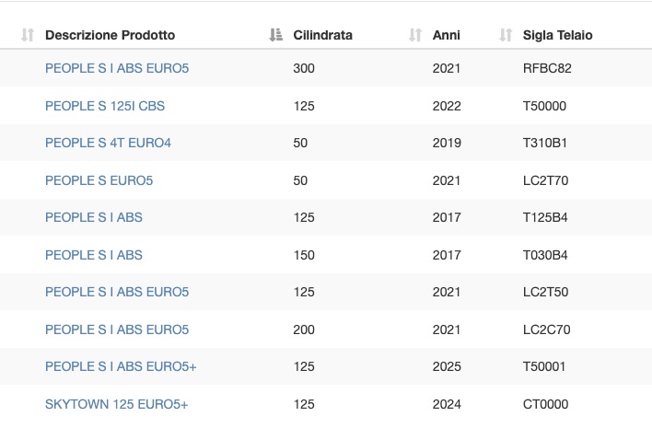Image resolution: width=652 pixels, height=428 pixels.
Task: Sort by the Sigla Telaio header label
Action: click(558, 35)
